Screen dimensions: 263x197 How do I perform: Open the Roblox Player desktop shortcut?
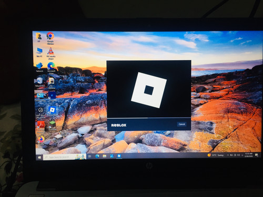[x=52, y=111]
